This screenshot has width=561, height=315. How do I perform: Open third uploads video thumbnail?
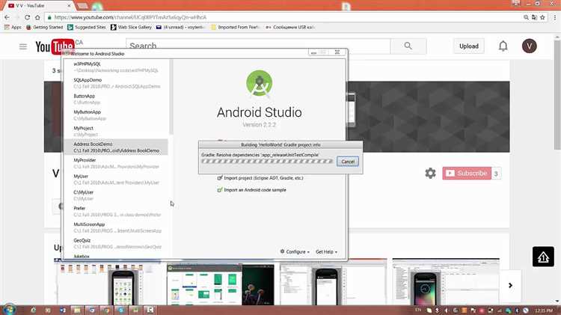pyautogui.click(x=333, y=283)
